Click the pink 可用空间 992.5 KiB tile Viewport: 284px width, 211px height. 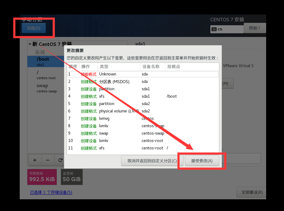pos(42,177)
